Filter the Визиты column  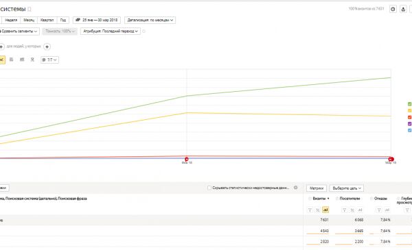[310, 210]
